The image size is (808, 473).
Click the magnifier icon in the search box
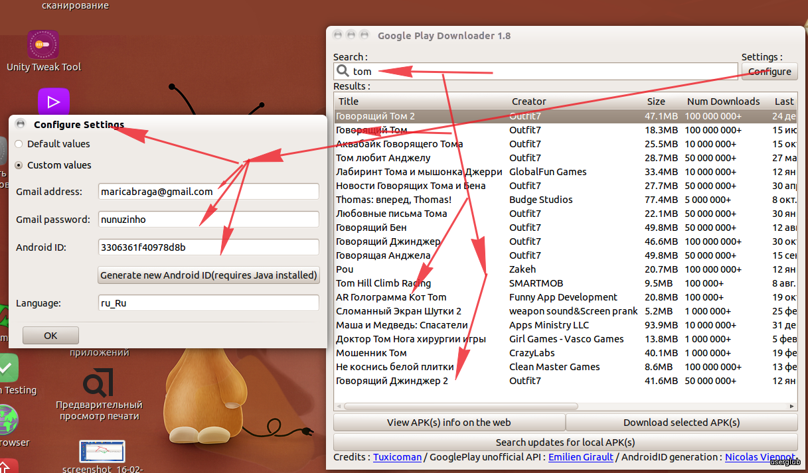point(343,72)
